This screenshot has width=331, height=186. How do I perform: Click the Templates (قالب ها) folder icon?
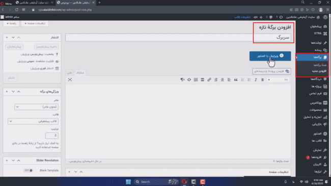tap(325, 141)
